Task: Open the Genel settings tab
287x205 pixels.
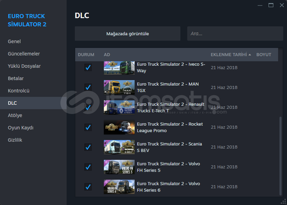Action: (15, 42)
